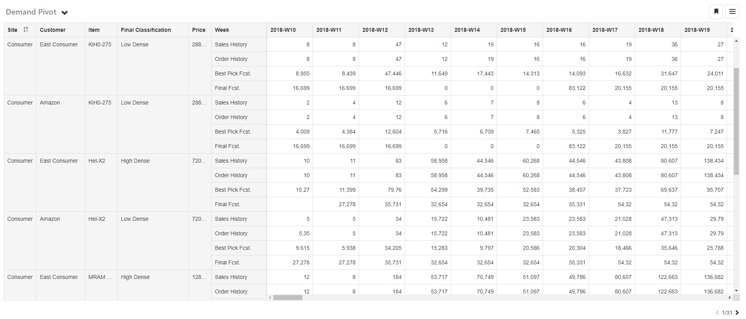Click East Consumer customer for MRAM

(59, 277)
